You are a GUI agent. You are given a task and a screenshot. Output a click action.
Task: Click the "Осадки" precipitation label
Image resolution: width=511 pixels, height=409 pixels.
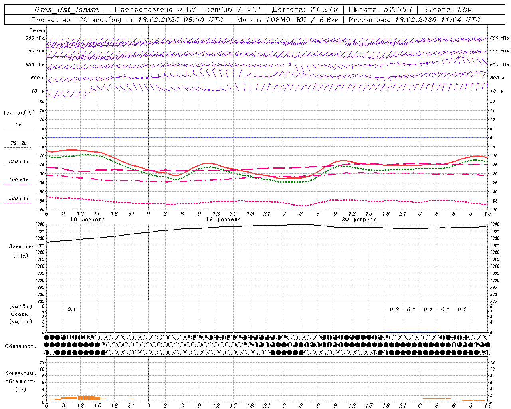pos(21,314)
